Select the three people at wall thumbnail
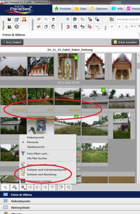Viewport: 140px width, 214px height. click(x=122, y=126)
